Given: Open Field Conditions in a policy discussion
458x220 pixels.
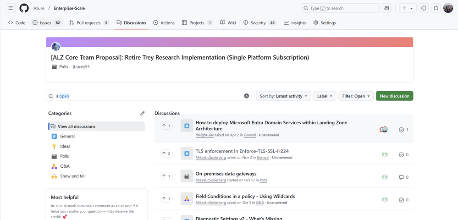Looking at the screenshot, I should tap(245, 196).
